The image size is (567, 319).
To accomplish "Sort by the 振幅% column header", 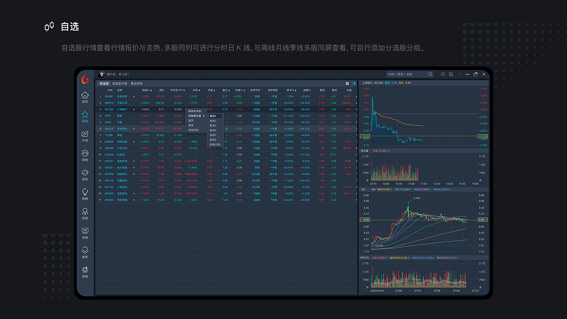I will coord(306,90).
